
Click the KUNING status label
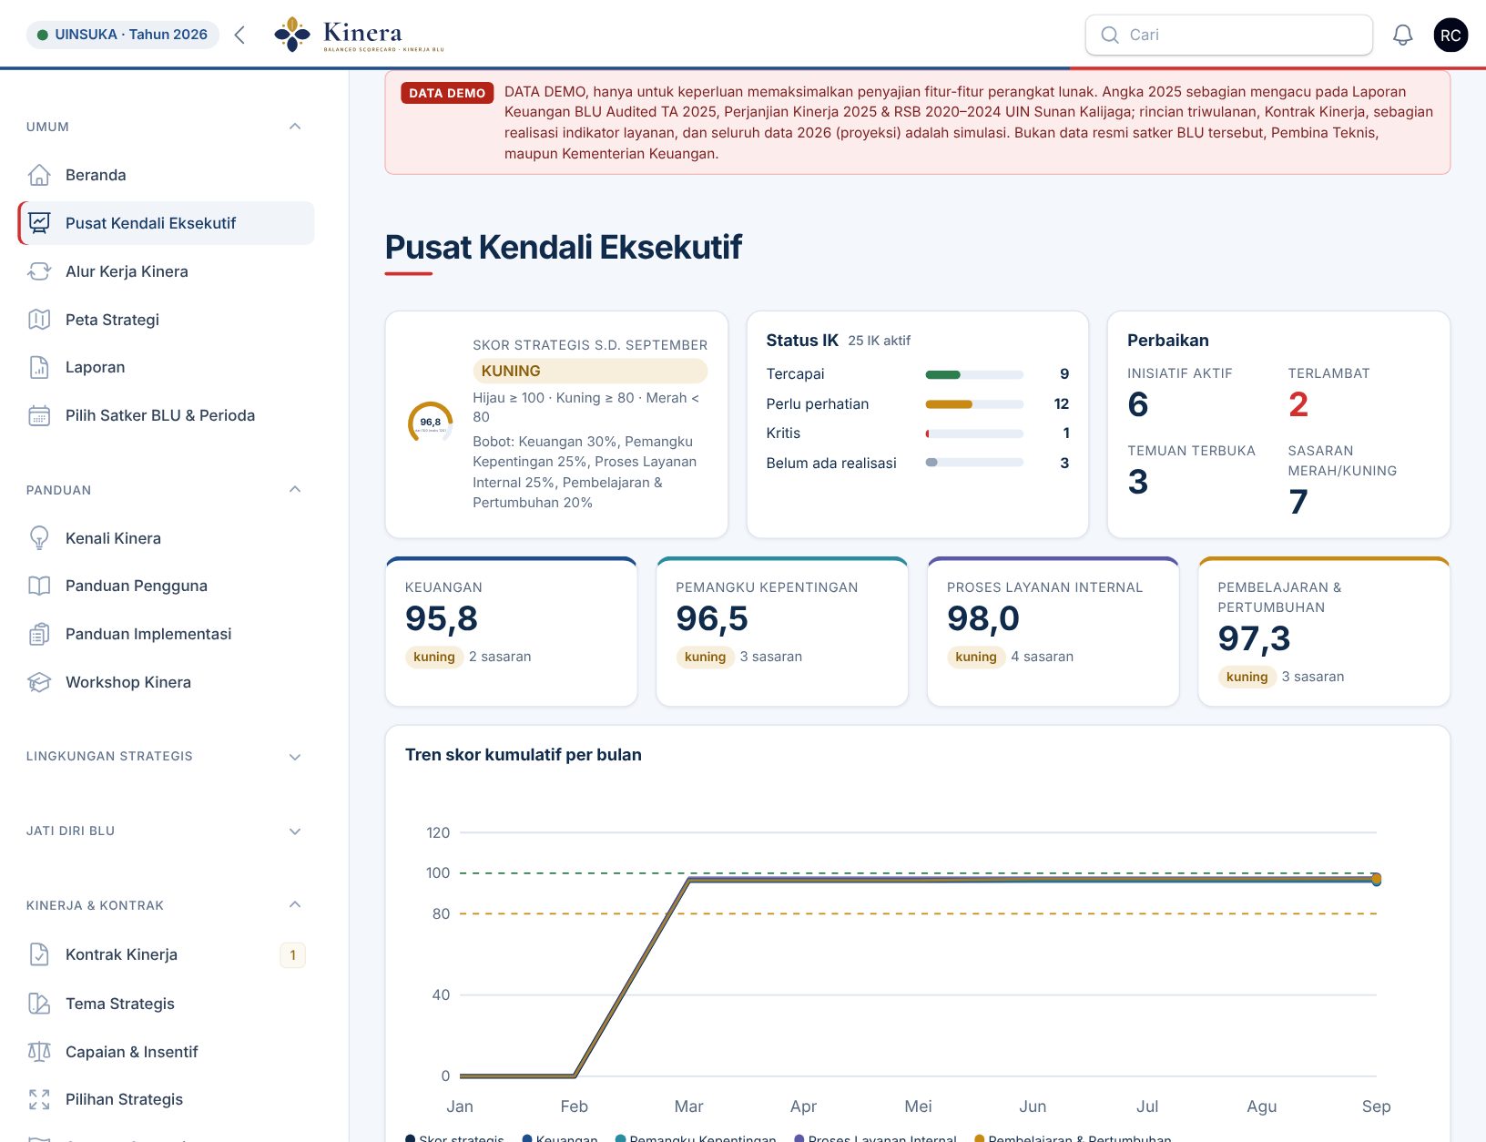tap(590, 371)
